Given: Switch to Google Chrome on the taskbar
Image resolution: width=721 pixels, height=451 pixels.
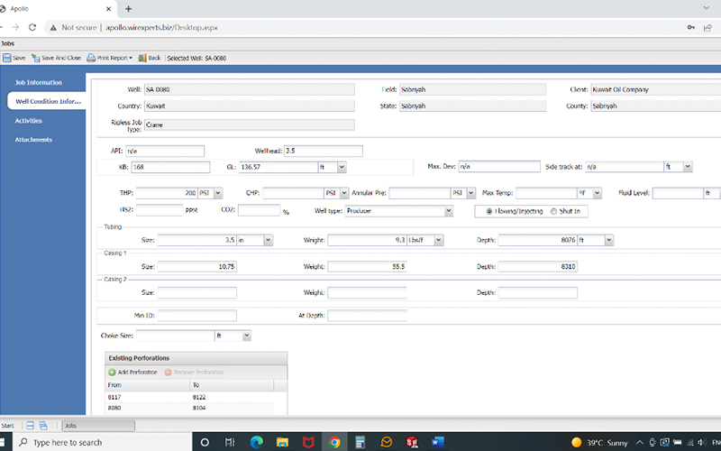Looking at the screenshot, I should pos(334,442).
